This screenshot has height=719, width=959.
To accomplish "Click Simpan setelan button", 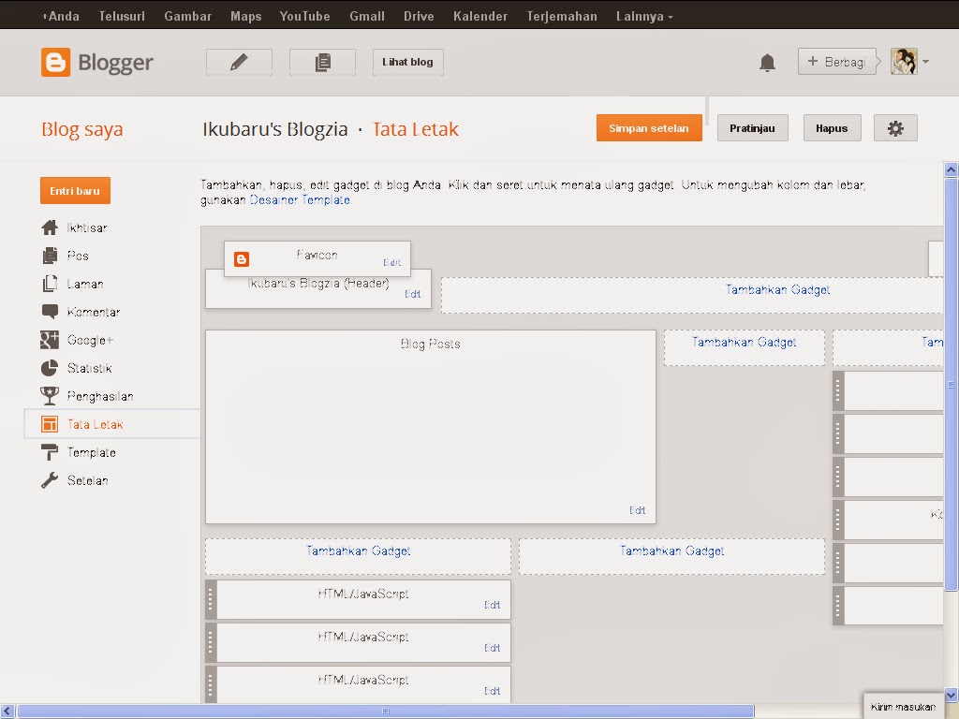I will [649, 128].
